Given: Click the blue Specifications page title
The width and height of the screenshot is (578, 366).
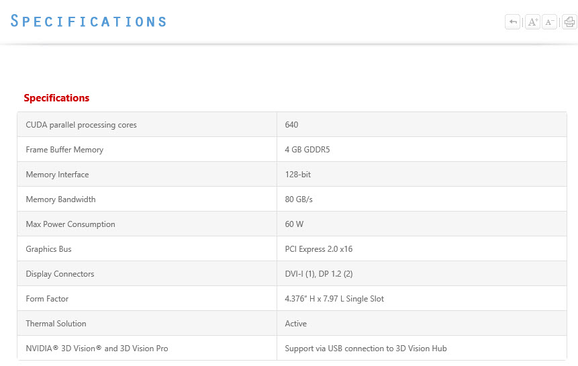Looking at the screenshot, I should click(x=89, y=21).
